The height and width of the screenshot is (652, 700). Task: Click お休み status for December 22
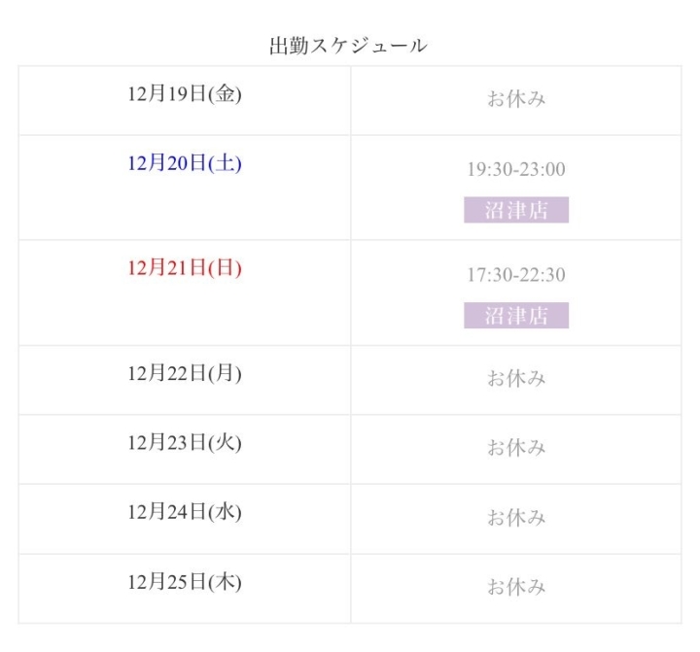pos(516,378)
